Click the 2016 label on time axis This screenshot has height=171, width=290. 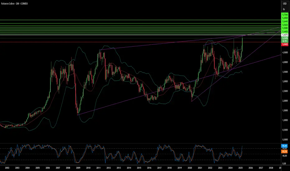149,167
